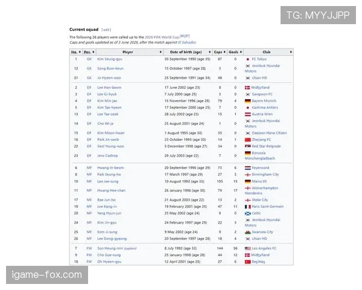
Task: Open the Paris Saint-Germain club link
Action: (267, 207)
